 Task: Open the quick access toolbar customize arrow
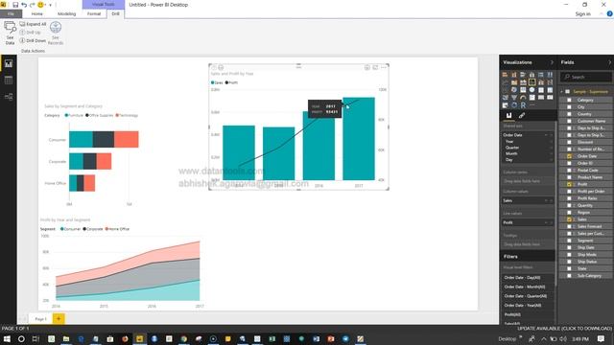[50, 5]
